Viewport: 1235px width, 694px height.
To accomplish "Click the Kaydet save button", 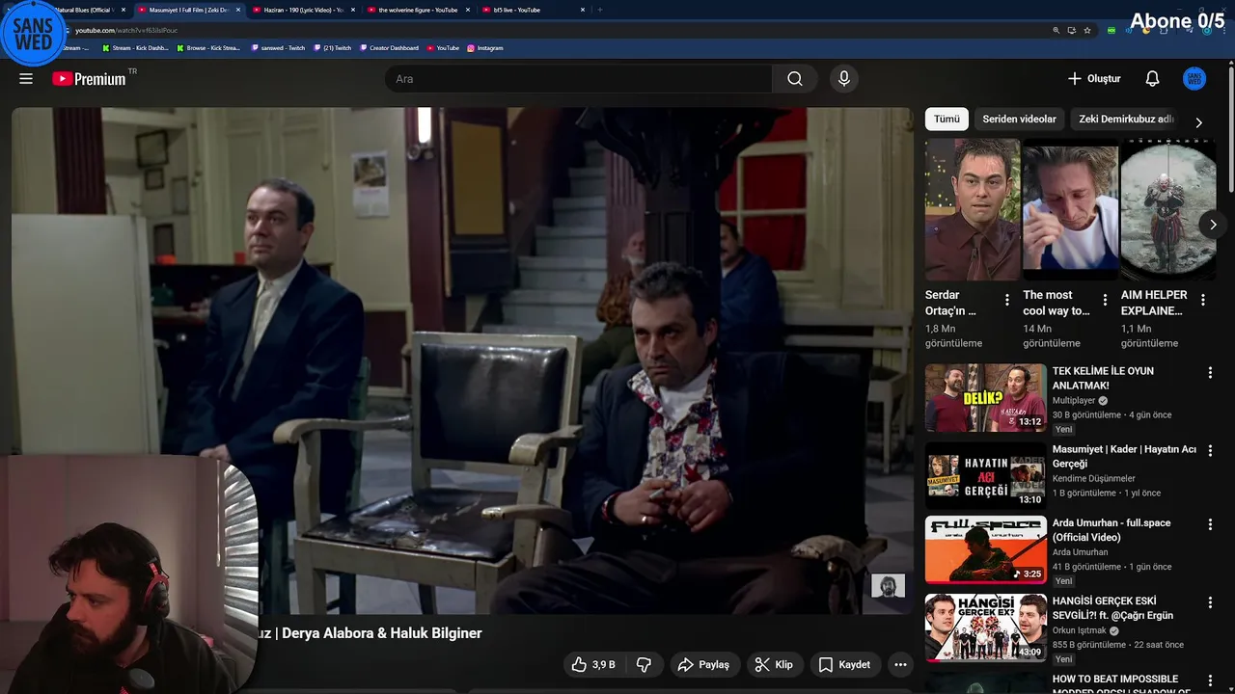I will (x=844, y=665).
